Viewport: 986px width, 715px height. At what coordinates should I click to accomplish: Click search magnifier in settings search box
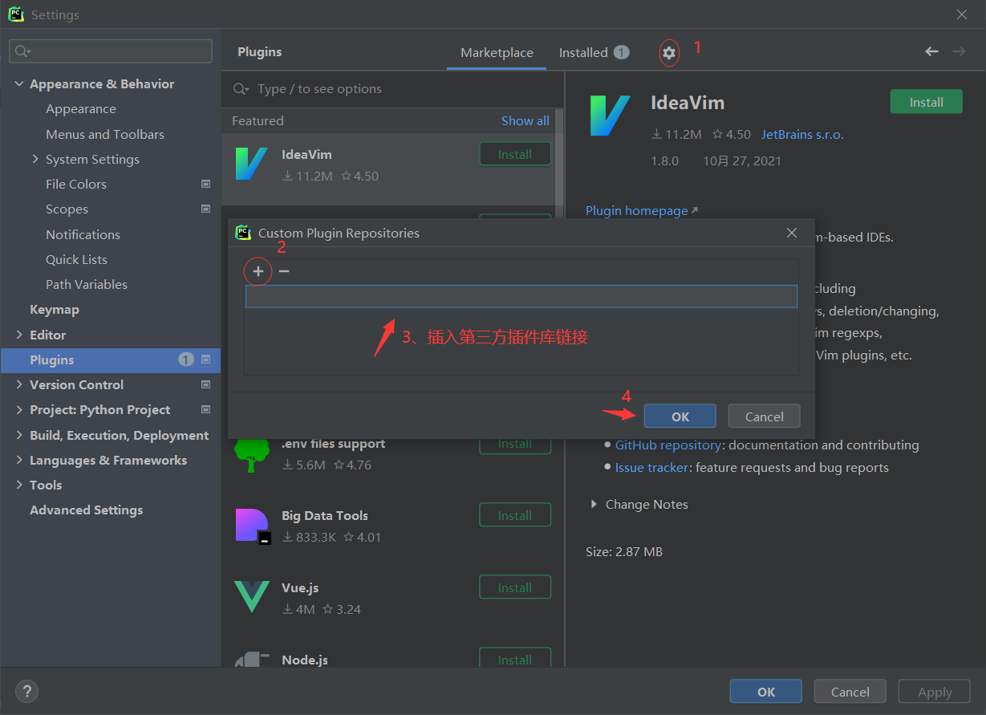coord(22,51)
